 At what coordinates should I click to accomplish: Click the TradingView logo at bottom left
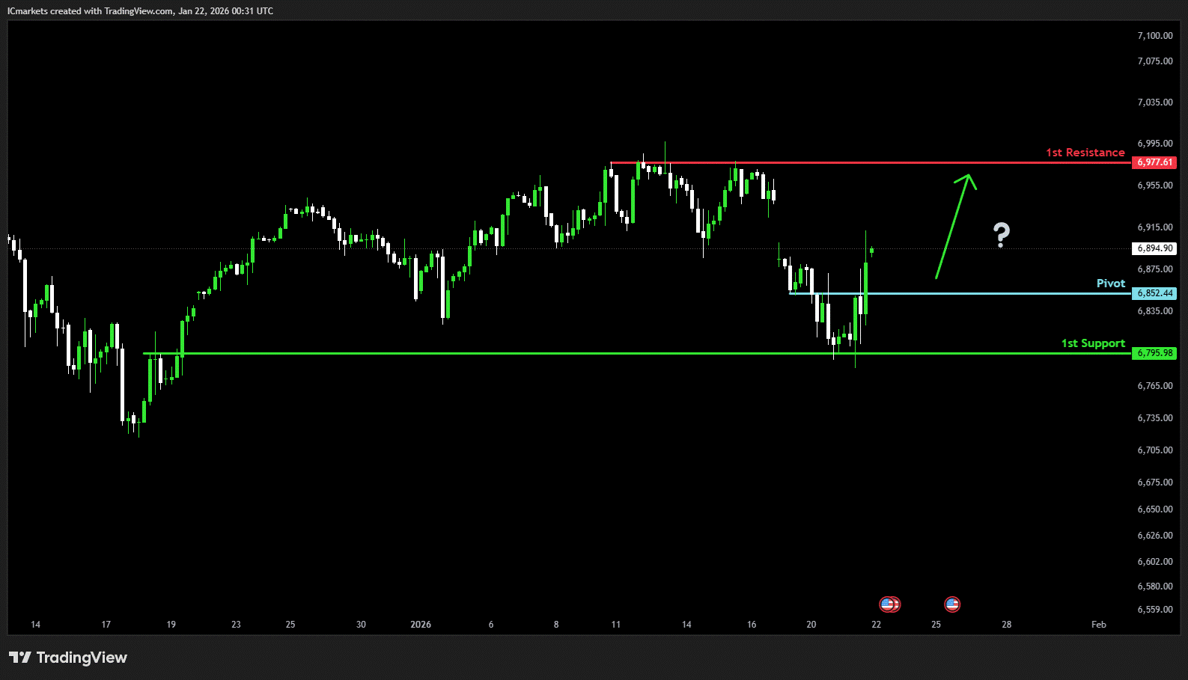(68, 658)
